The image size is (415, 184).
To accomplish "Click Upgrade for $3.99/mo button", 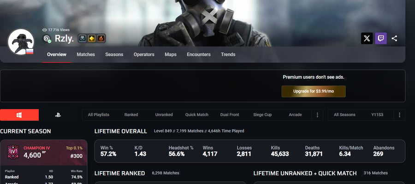I will [x=314, y=92].
